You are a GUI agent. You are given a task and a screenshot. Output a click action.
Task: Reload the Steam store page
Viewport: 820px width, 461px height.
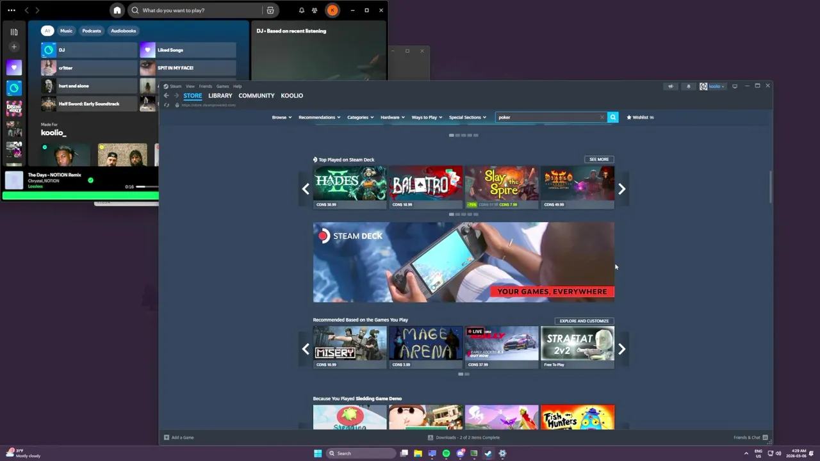tap(167, 105)
